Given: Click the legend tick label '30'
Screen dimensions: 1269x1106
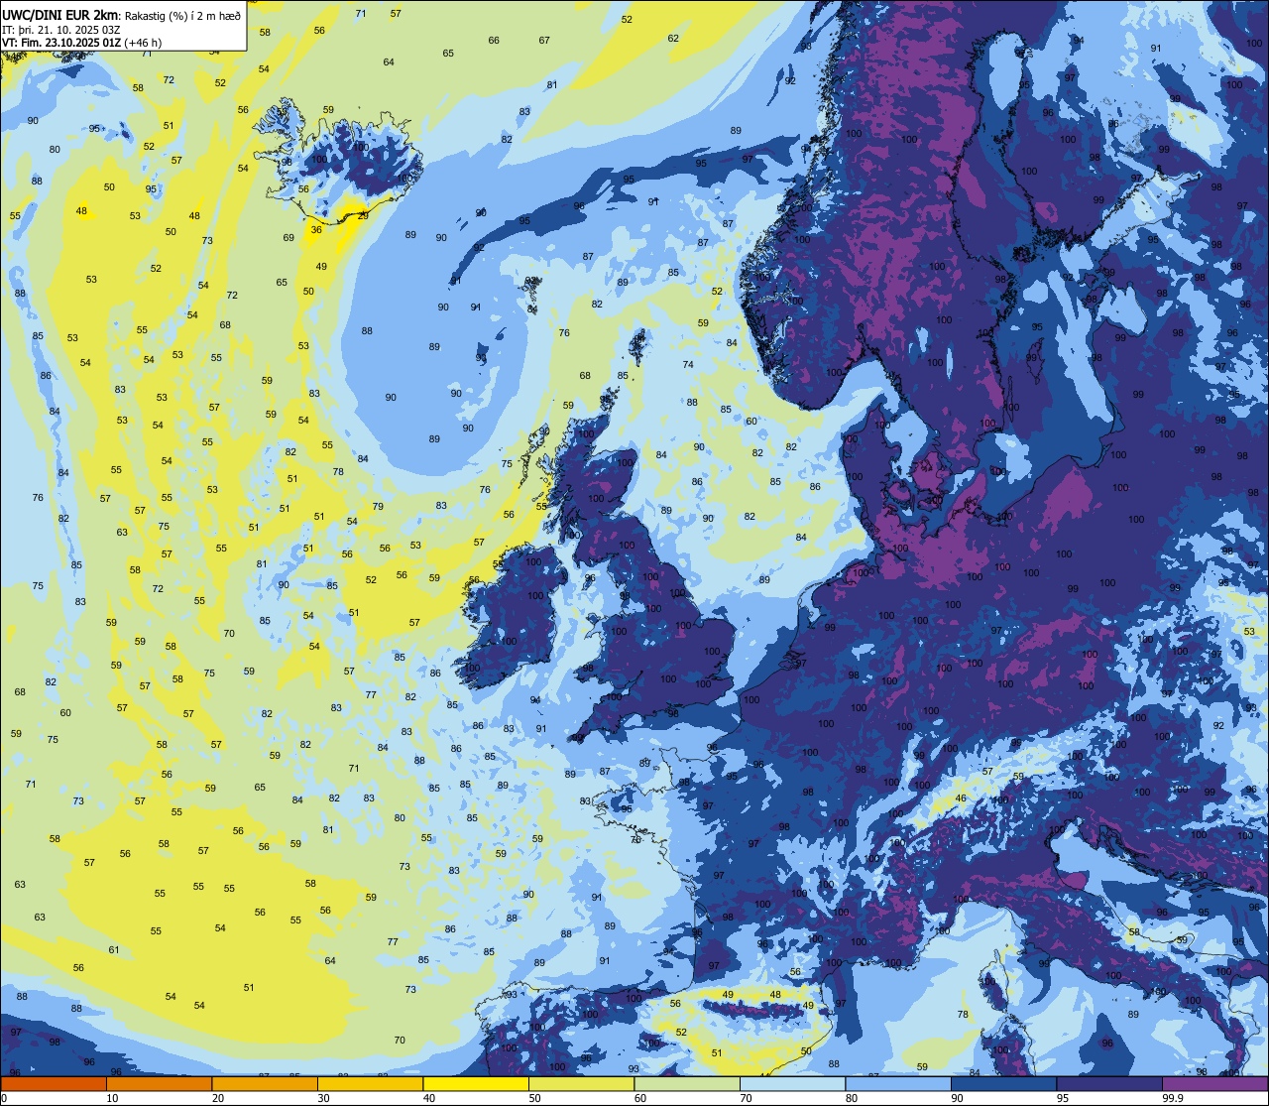Looking at the screenshot, I should tap(323, 1098).
